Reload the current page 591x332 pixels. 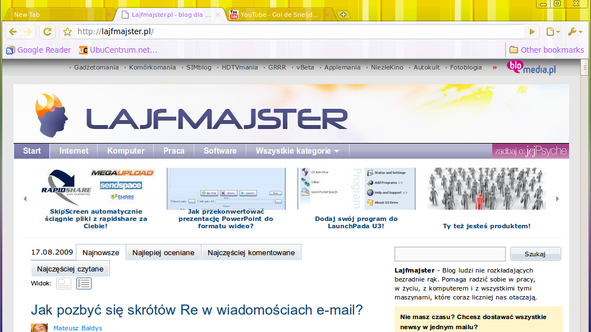point(48,31)
